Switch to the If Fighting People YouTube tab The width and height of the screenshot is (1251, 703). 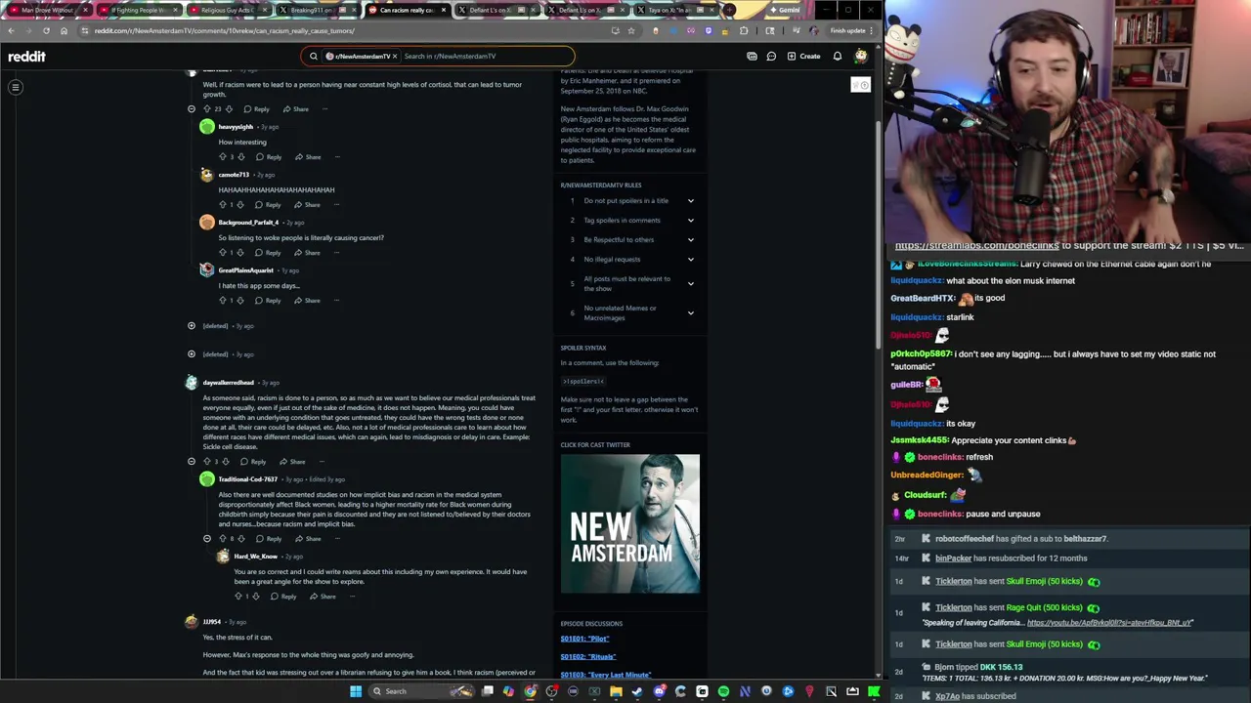138,10
